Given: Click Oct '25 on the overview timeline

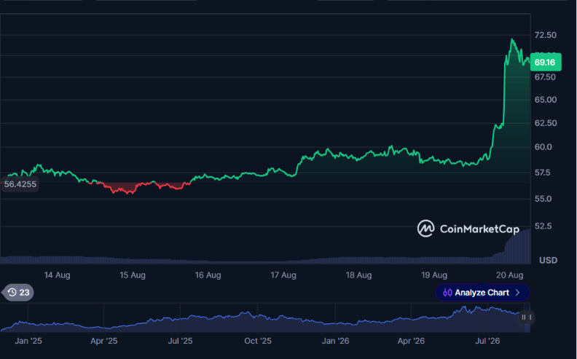Looking at the screenshot, I should [258, 341].
